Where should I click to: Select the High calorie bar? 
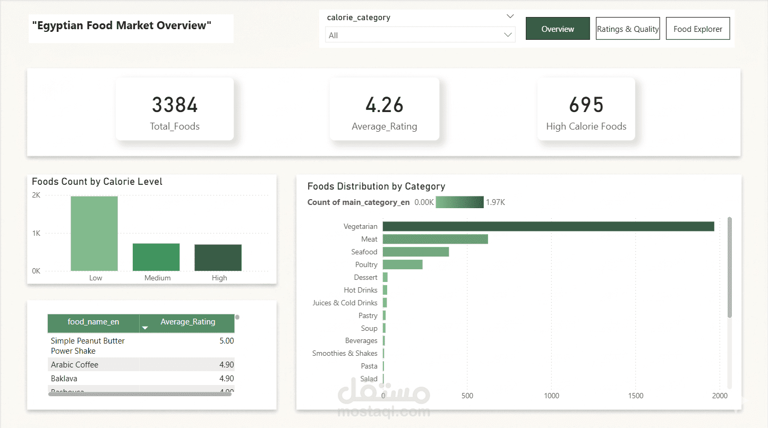[x=218, y=258]
